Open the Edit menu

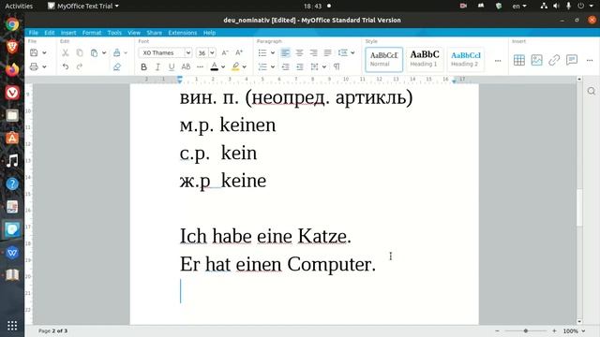click(50, 33)
